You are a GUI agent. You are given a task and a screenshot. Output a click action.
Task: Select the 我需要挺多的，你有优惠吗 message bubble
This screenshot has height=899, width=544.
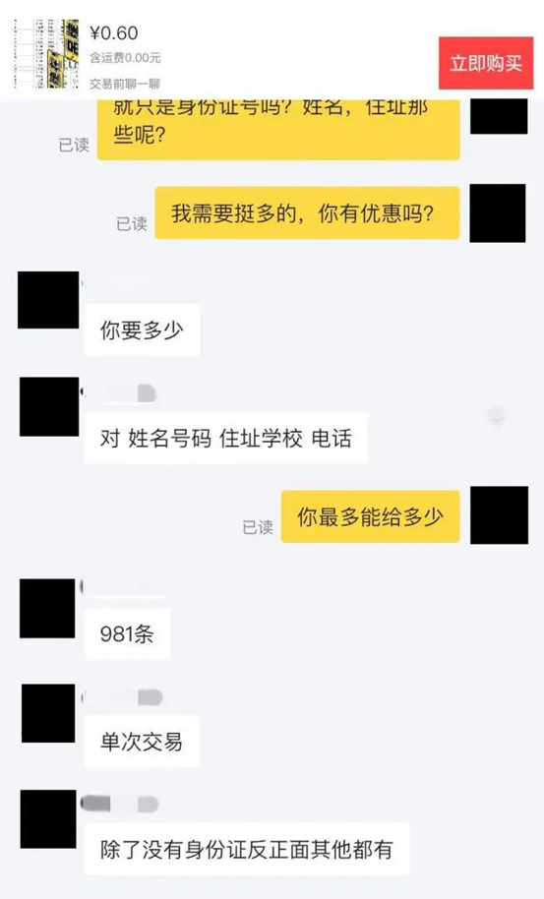(307, 213)
